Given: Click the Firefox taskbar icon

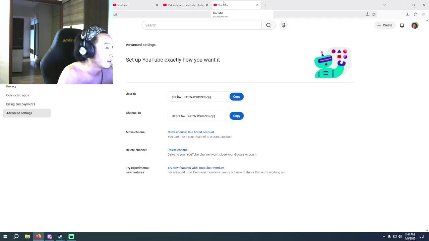Looking at the screenshot, I should pyautogui.click(x=39, y=237).
